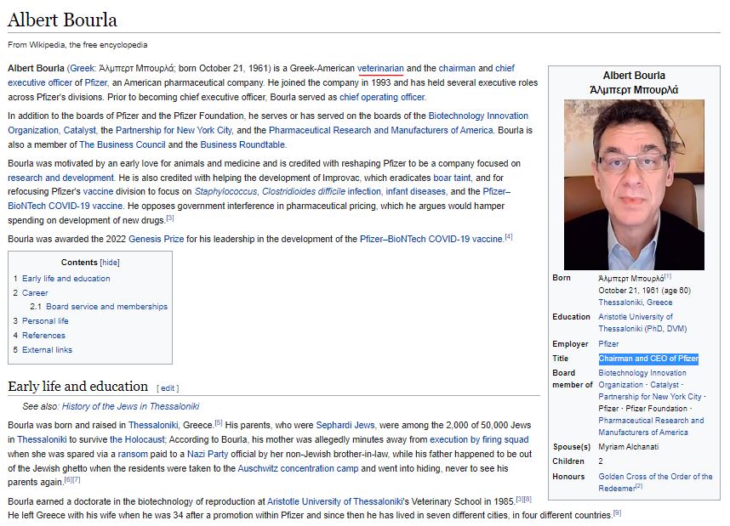Click edit next to Early life heading

click(167, 388)
